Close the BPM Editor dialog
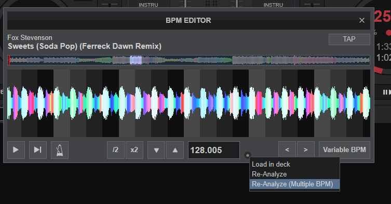391x204 pixels. tap(362, 20)
